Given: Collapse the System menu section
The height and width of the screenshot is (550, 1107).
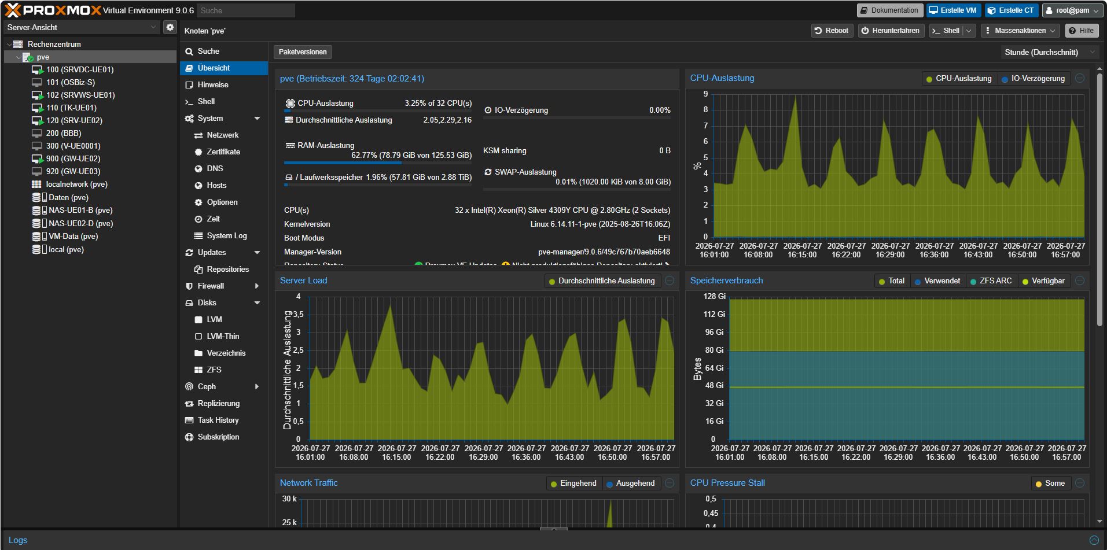Looking at the screenshot, I should [257, 119].
